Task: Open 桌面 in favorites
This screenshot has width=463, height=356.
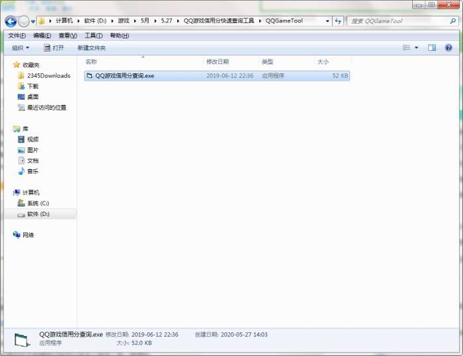Action: pyautogui.click(x=33, y=97)
